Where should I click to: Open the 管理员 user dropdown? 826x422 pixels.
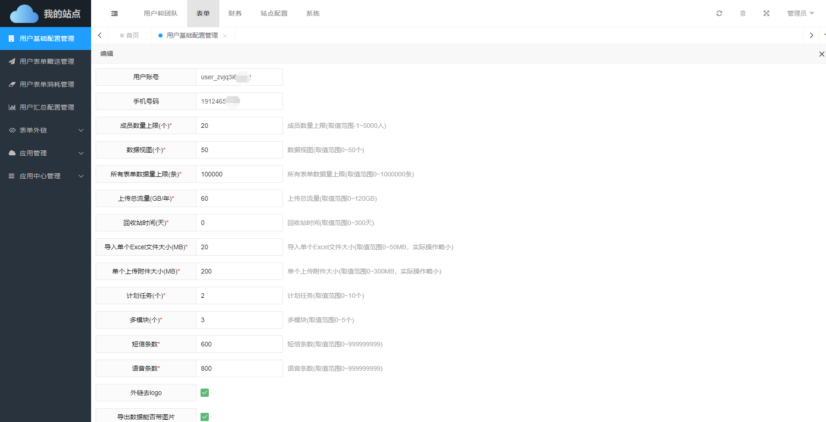click(x=800, y=13)
